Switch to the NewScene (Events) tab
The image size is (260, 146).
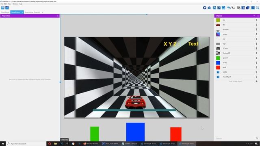pos(32,12)
